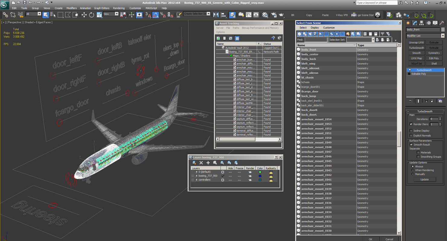Viewport: 447px width, 241px height.
Task: Open the Manage Layers toolbar icon
Action: (x=232, y=14)
